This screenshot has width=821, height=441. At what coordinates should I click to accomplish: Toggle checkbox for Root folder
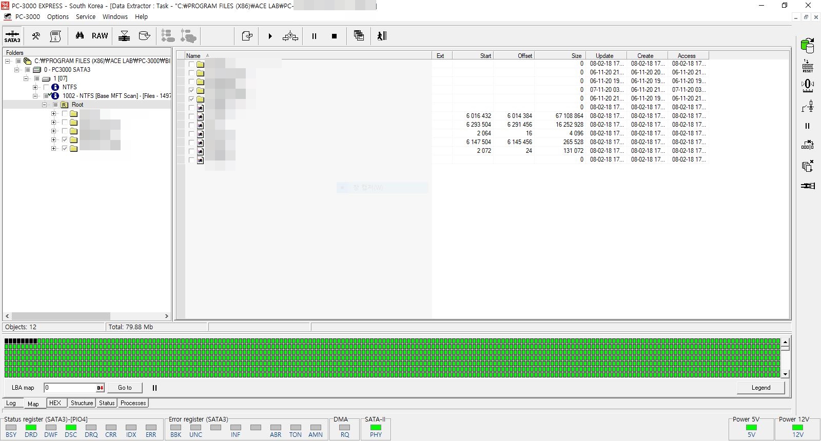55,105
